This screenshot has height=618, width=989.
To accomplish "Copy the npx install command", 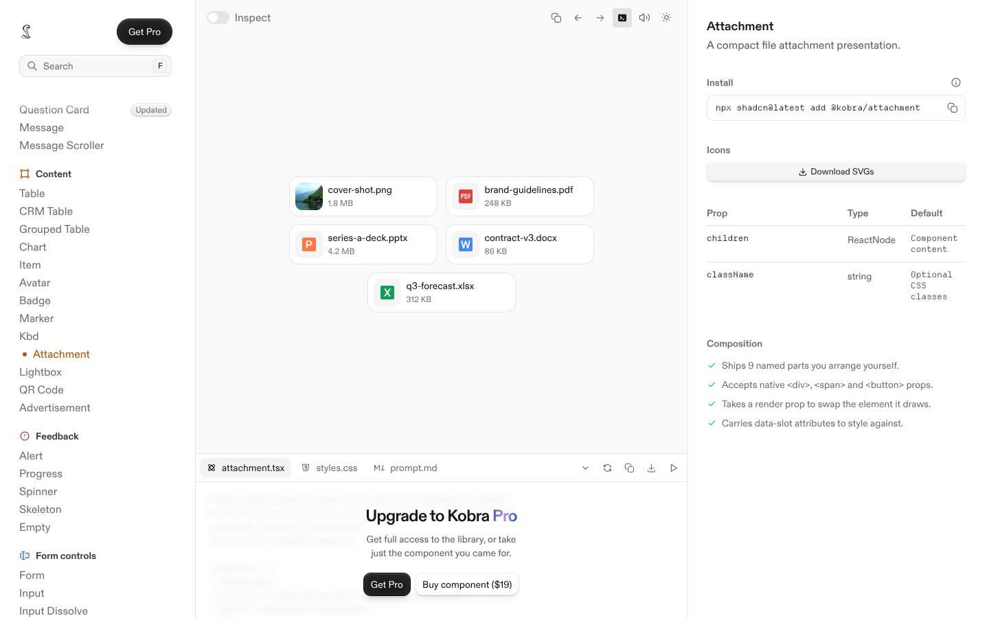I will click(x=953, y=108).
